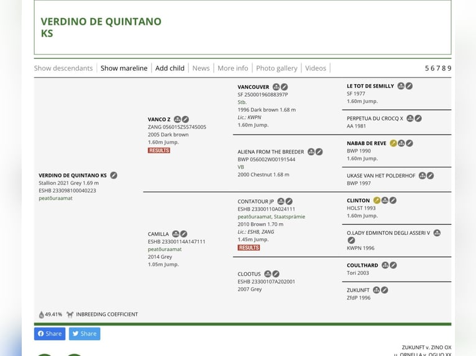Click 49.41% blood percentage value
The width and height of the screenshot is (476, 356).
53,314
